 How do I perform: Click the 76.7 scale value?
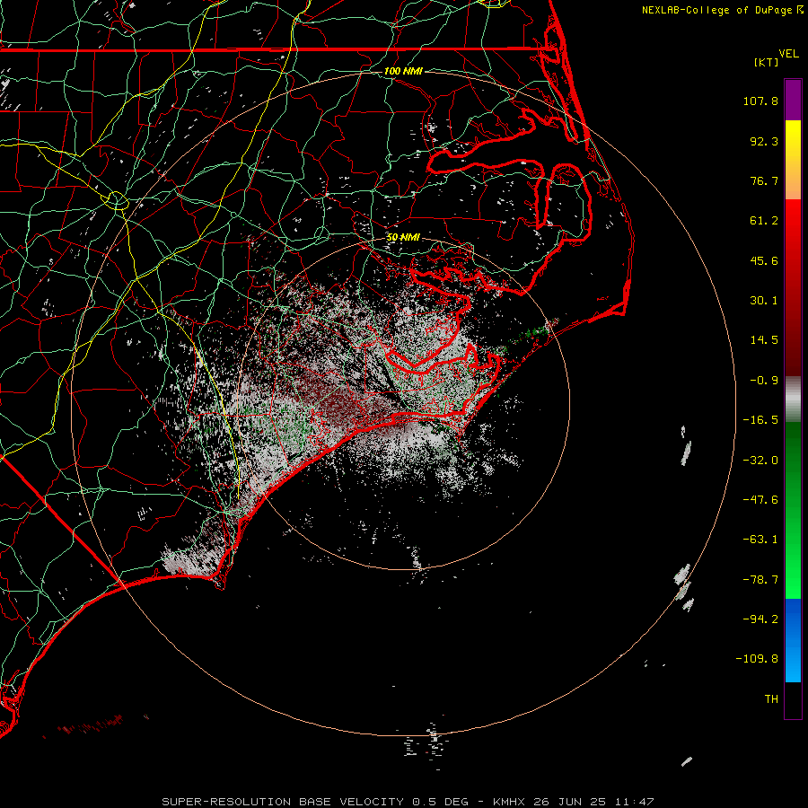764,180
